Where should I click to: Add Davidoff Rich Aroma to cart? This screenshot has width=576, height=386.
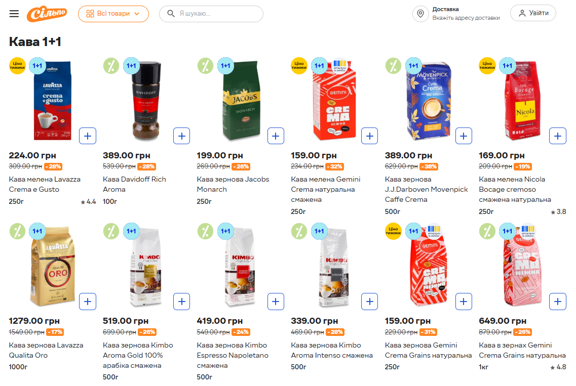tap(181, 136)
